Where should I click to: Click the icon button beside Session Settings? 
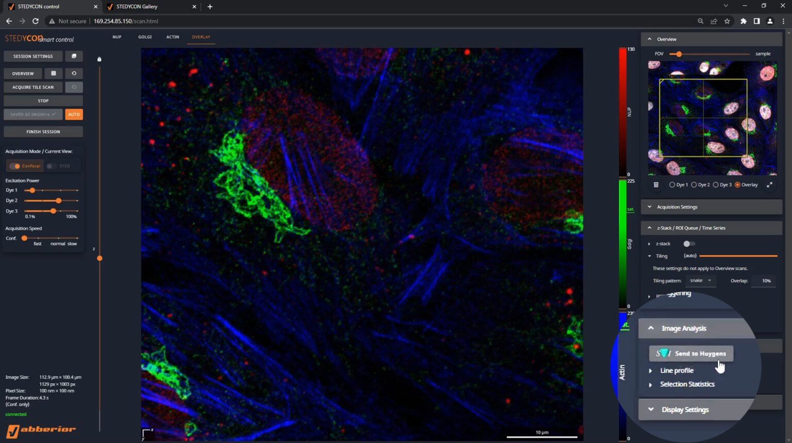[74, 56]
